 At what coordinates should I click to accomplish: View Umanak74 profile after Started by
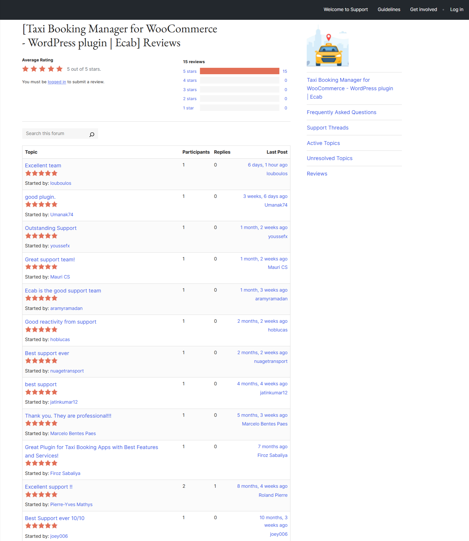point(62,215)
